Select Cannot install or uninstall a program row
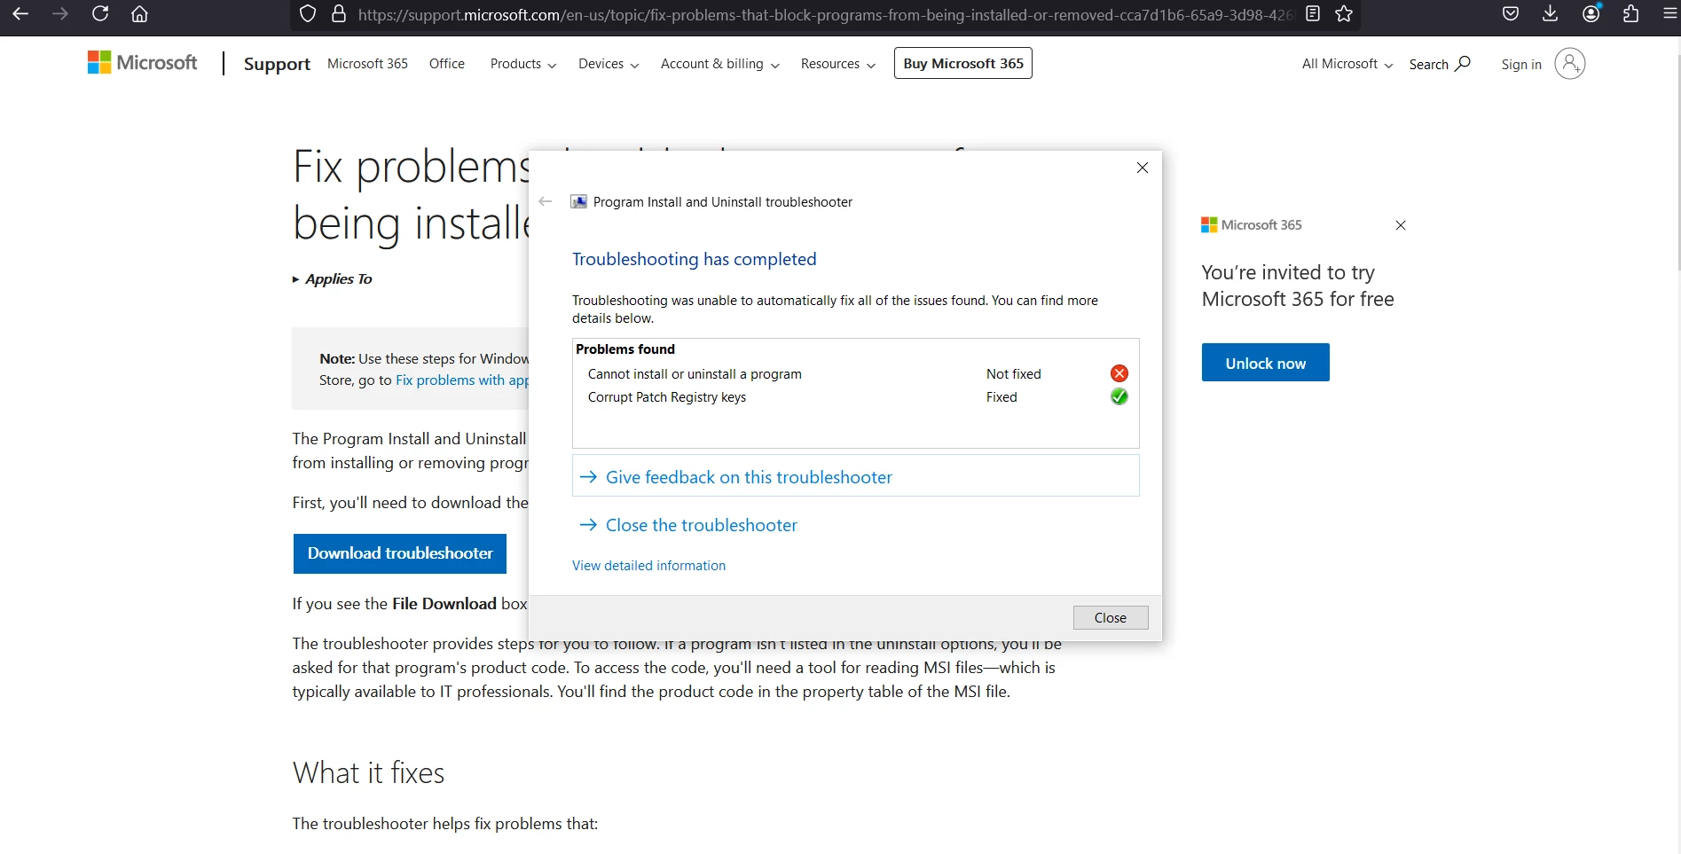This screenshot has width=1681, height=854. [x=856, y=374]
